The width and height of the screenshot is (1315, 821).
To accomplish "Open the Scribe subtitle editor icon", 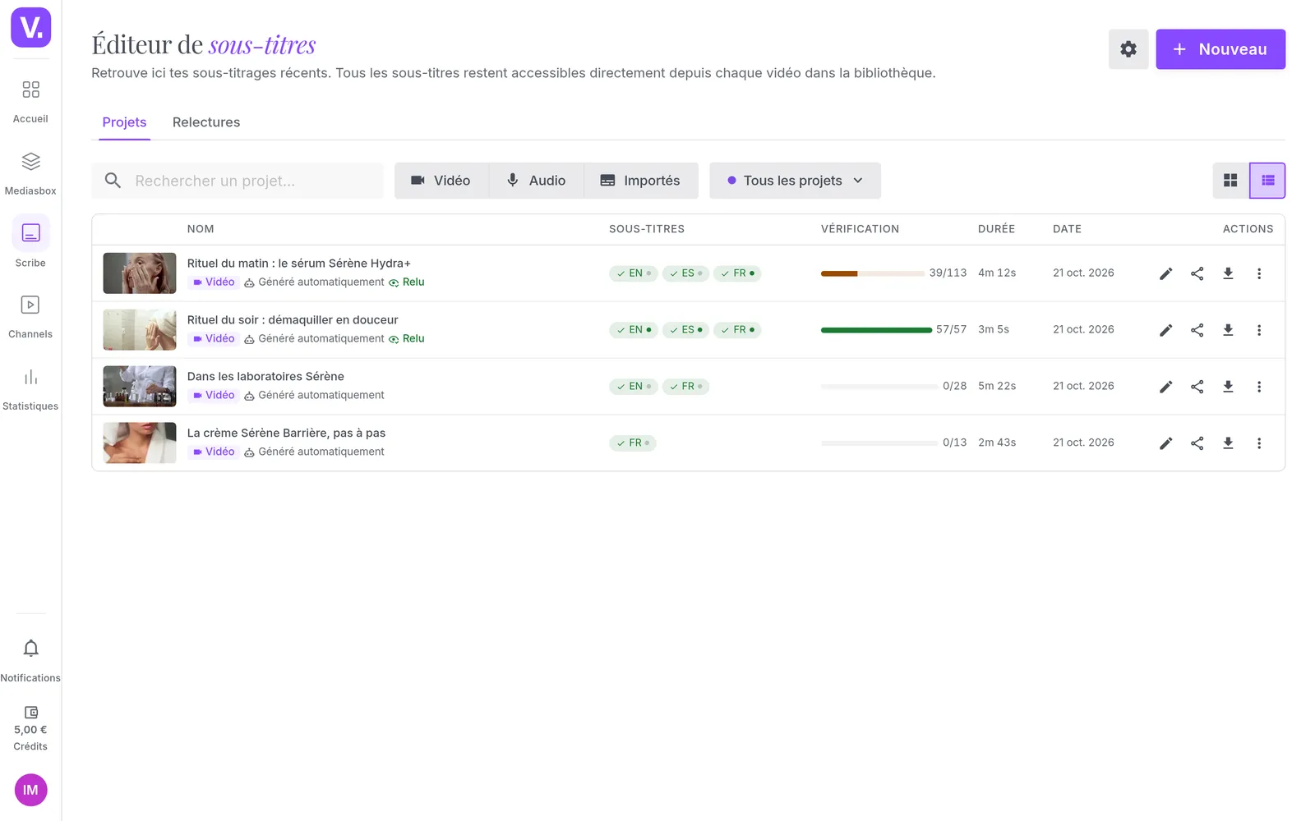I will [x=30, y=233].
